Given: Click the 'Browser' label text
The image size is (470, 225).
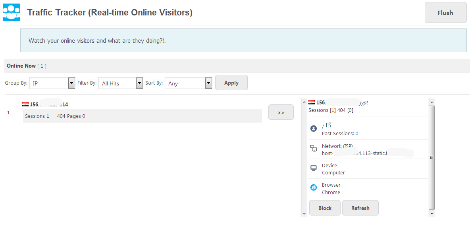Looking at the screenshot, I should (331, 185).
